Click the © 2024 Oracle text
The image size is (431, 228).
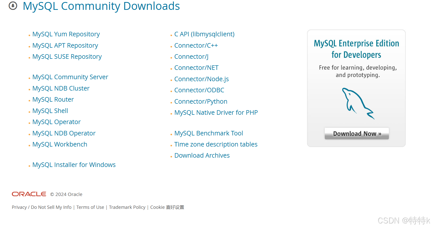[x=66, y=194]
